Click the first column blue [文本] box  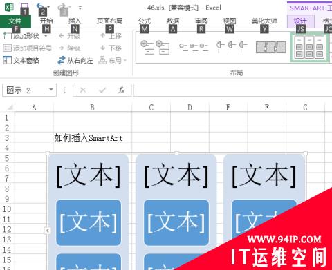coord(89,222)
